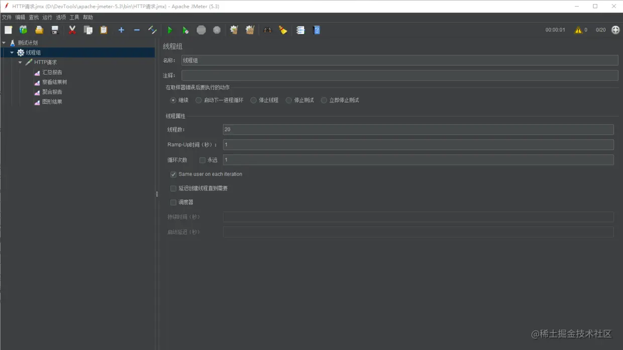Start the test with green play icon

coord(170,30)
